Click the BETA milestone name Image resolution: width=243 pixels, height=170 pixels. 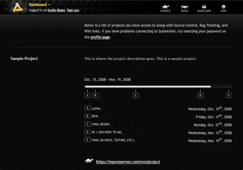pyautogui.click(x=95, y=116)
